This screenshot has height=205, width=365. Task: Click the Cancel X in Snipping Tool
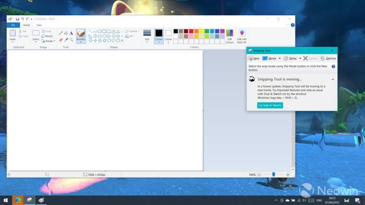click(305, 58)
